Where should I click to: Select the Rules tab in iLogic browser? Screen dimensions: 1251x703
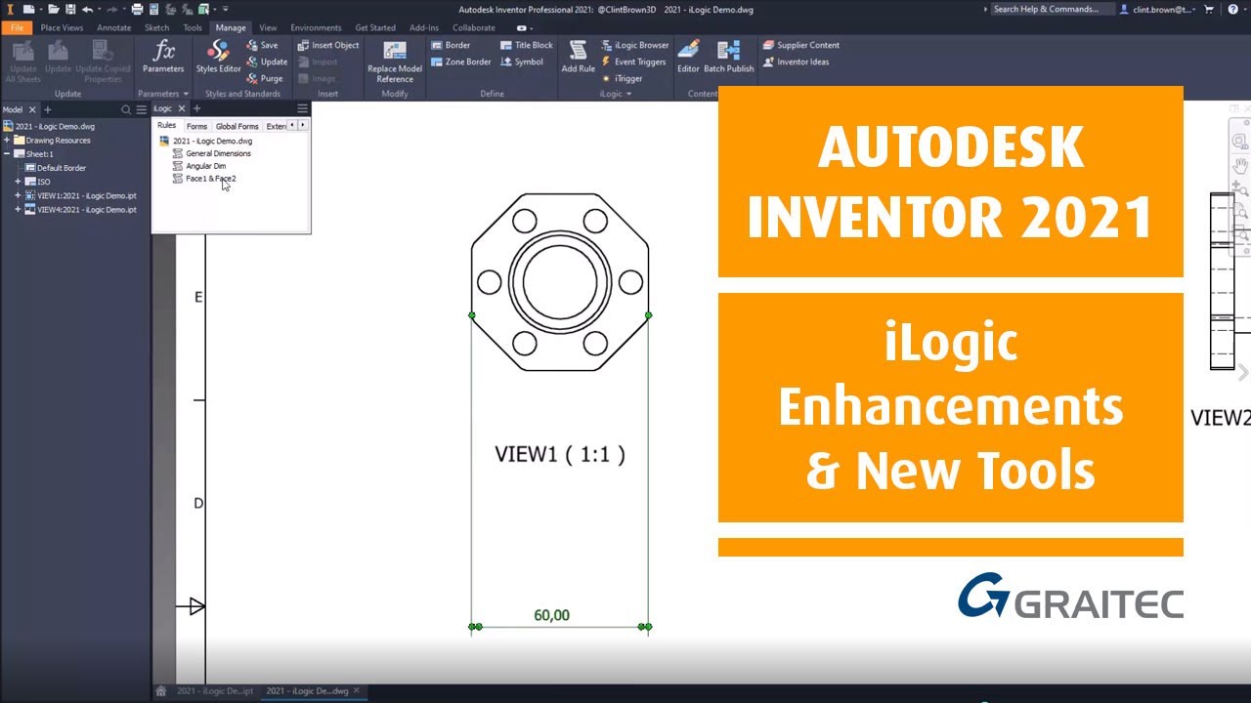click(x=167, y=125)
